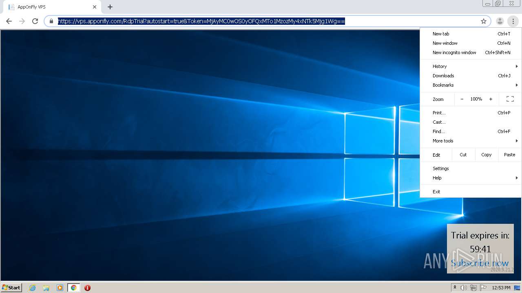Click Show desktop button at taskbar end
Screen dimensions: 522x293
518,288
